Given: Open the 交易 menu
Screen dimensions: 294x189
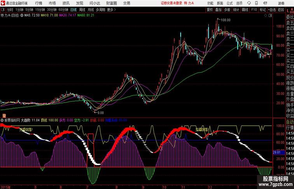Looking at the screenshot, I should point(127,3).
